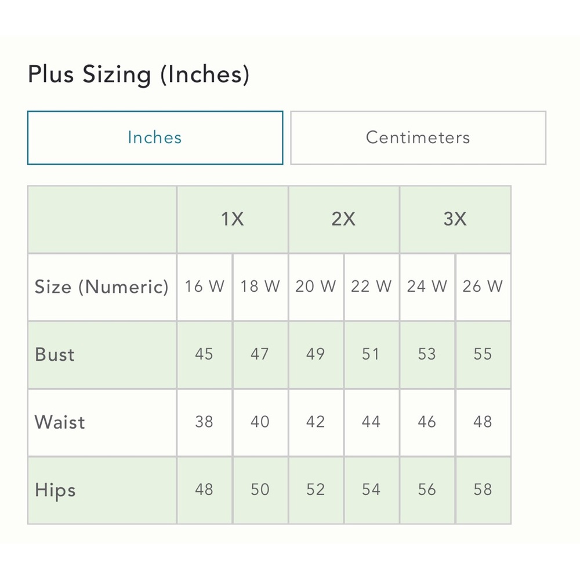Click the 16 W size cell
Image resolution: width=580 pixels, height=580 pixels.
click(205, 287)
